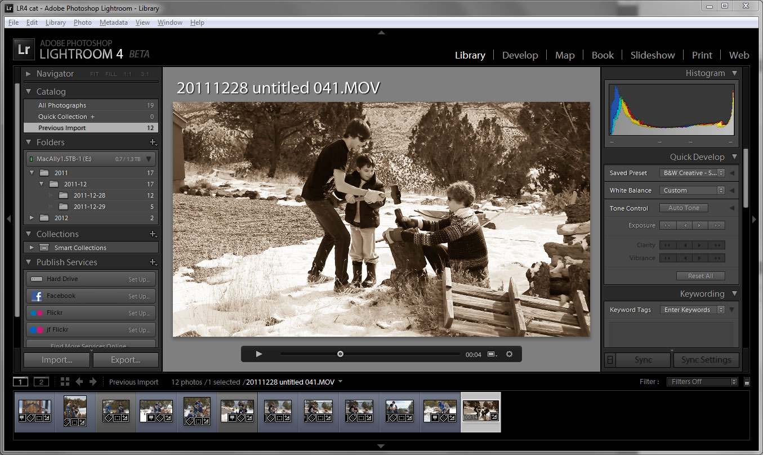Collapse the Histogram panel

click(x=734, y=73)
